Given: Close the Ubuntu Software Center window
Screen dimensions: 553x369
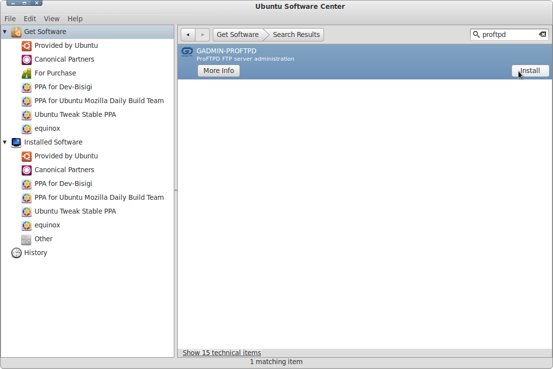Looking at the screenshot, I should tap(37, 3).
